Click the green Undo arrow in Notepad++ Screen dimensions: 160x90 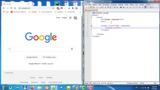[x=114, y=7]
